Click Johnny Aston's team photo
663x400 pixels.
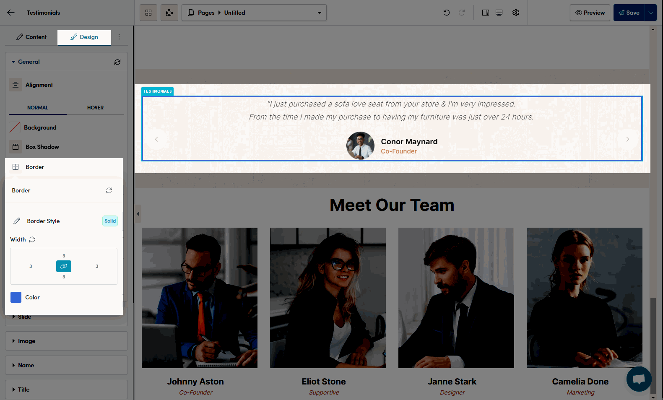point(200,298)
